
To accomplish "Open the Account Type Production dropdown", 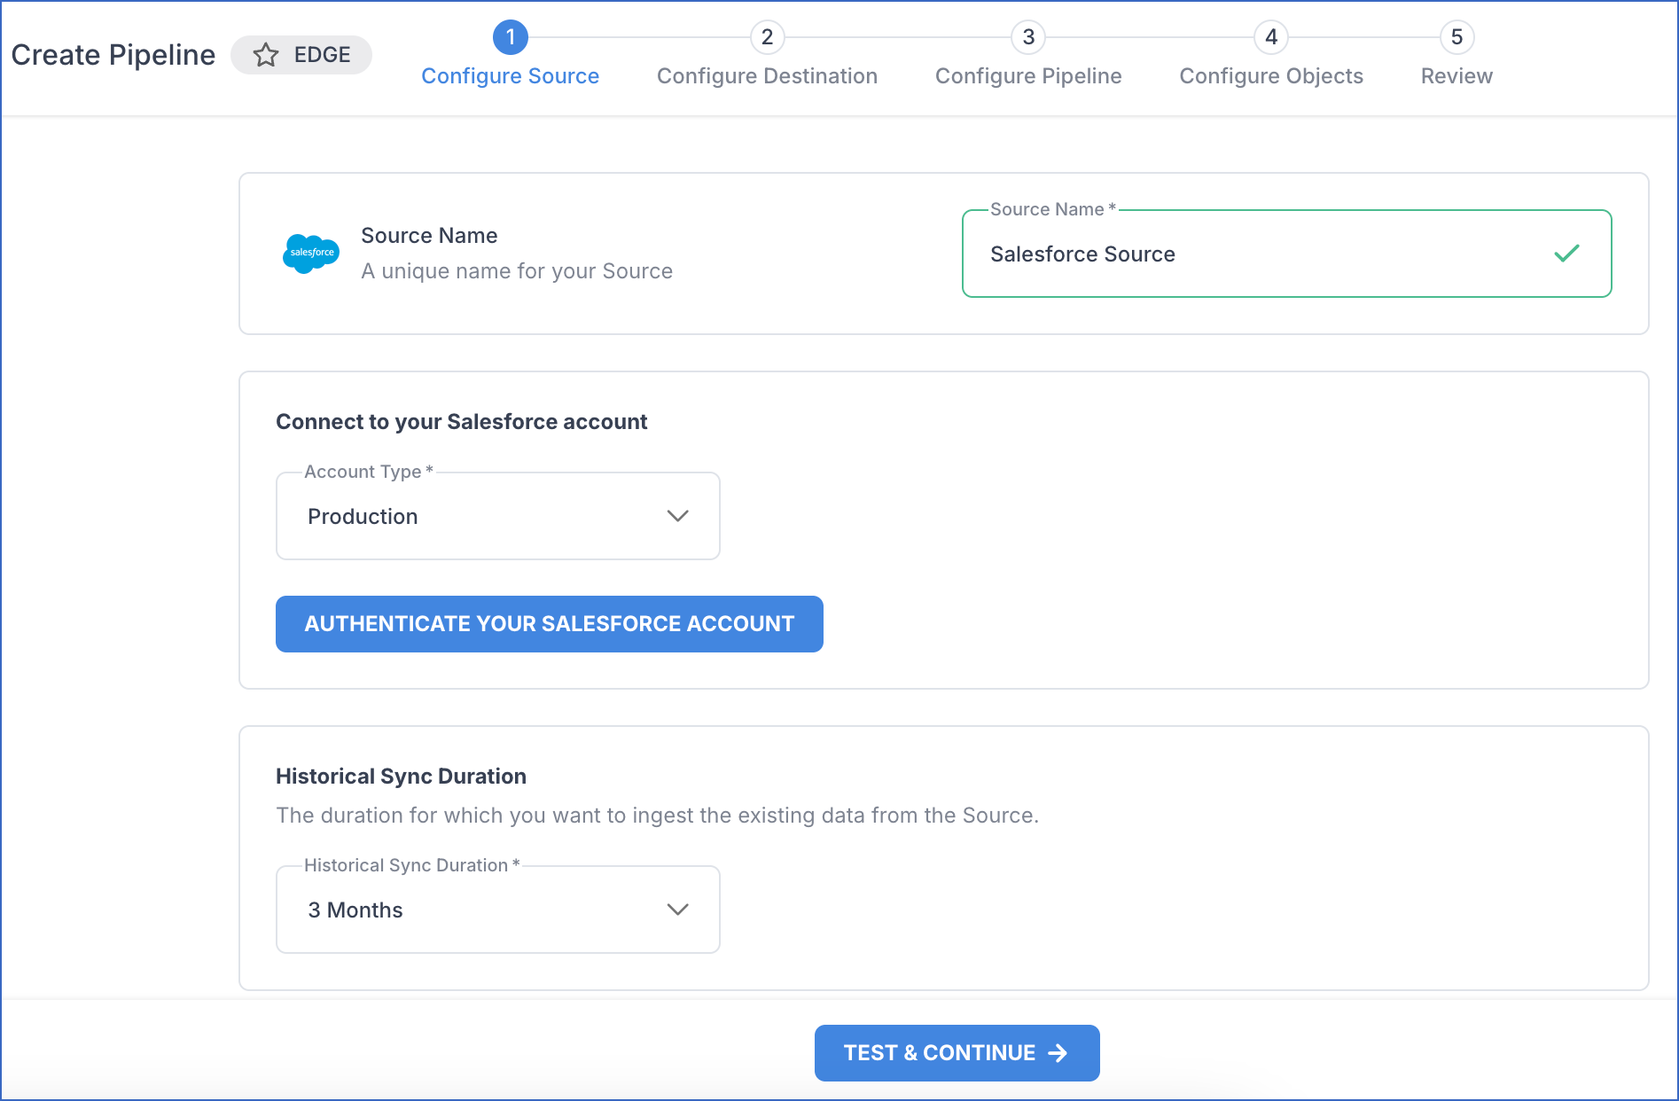I will 498,516.
